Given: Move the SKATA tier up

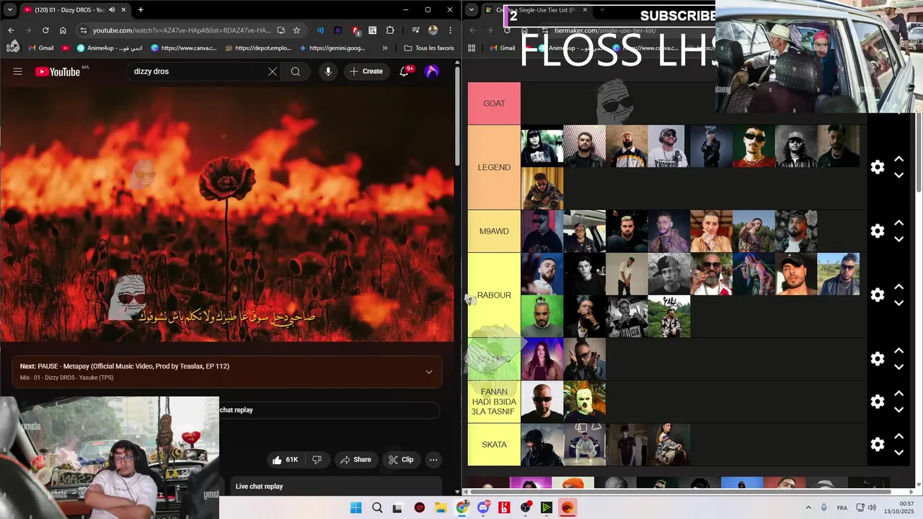Looking at the screenshot, I should pyautogui.click(x=899, y=436).
